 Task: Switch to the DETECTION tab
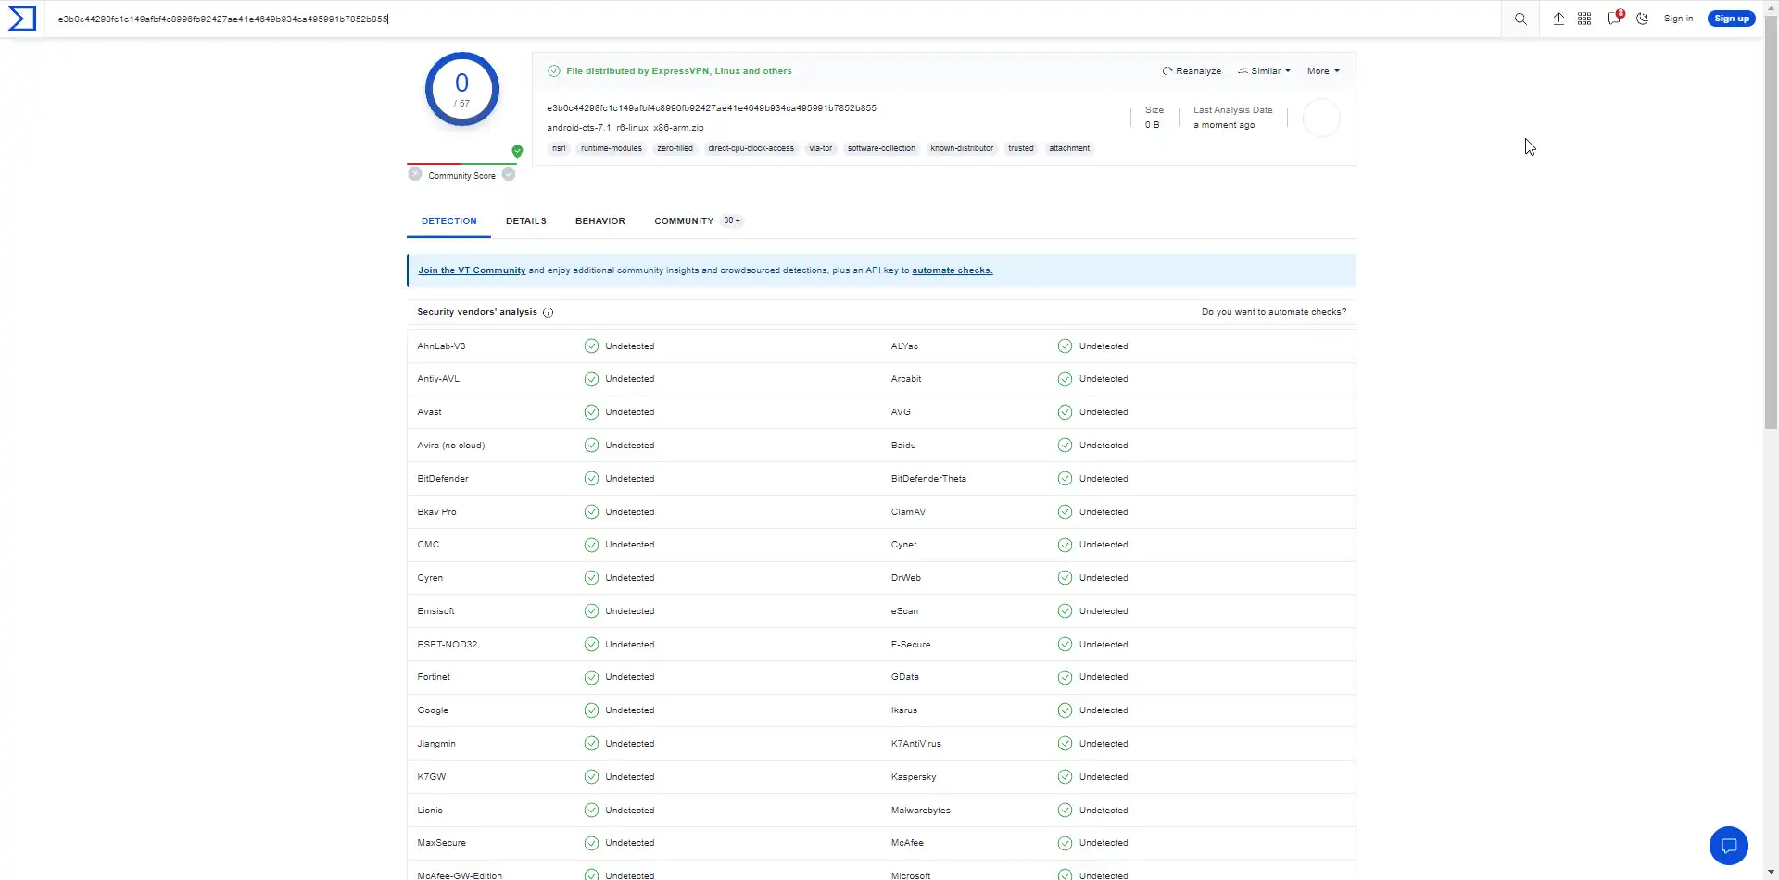(x=449, y=221)
